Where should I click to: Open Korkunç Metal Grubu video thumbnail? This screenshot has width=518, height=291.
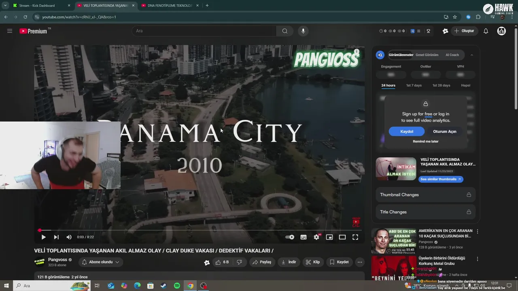(x=394, y=268)
